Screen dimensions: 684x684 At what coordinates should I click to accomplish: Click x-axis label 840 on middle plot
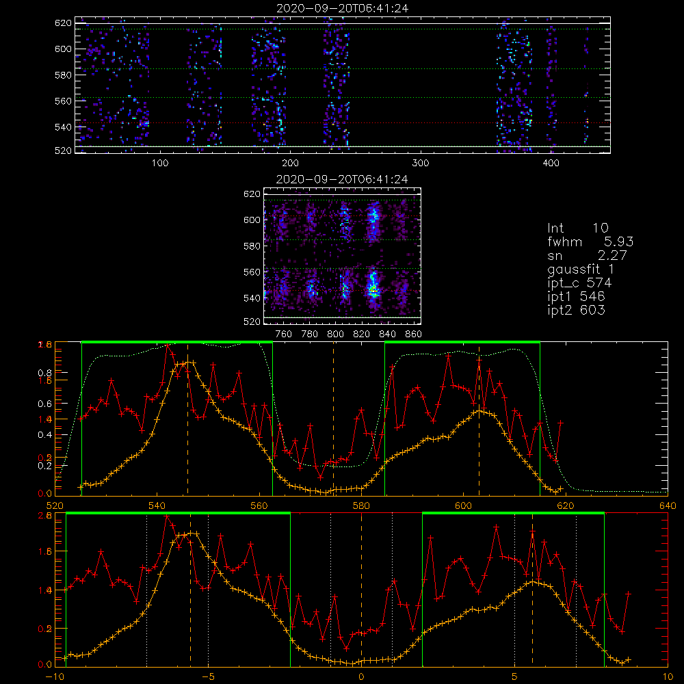[388, 334]
